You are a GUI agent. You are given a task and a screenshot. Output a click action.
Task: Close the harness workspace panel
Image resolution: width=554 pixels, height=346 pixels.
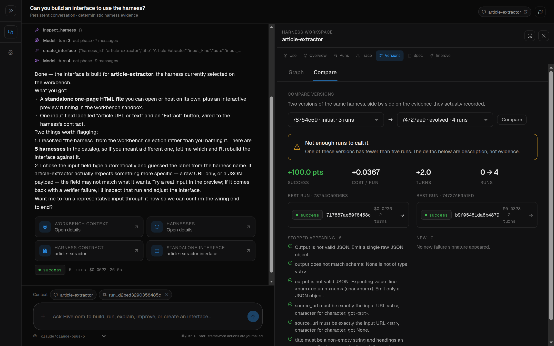(x=544, y=36)
